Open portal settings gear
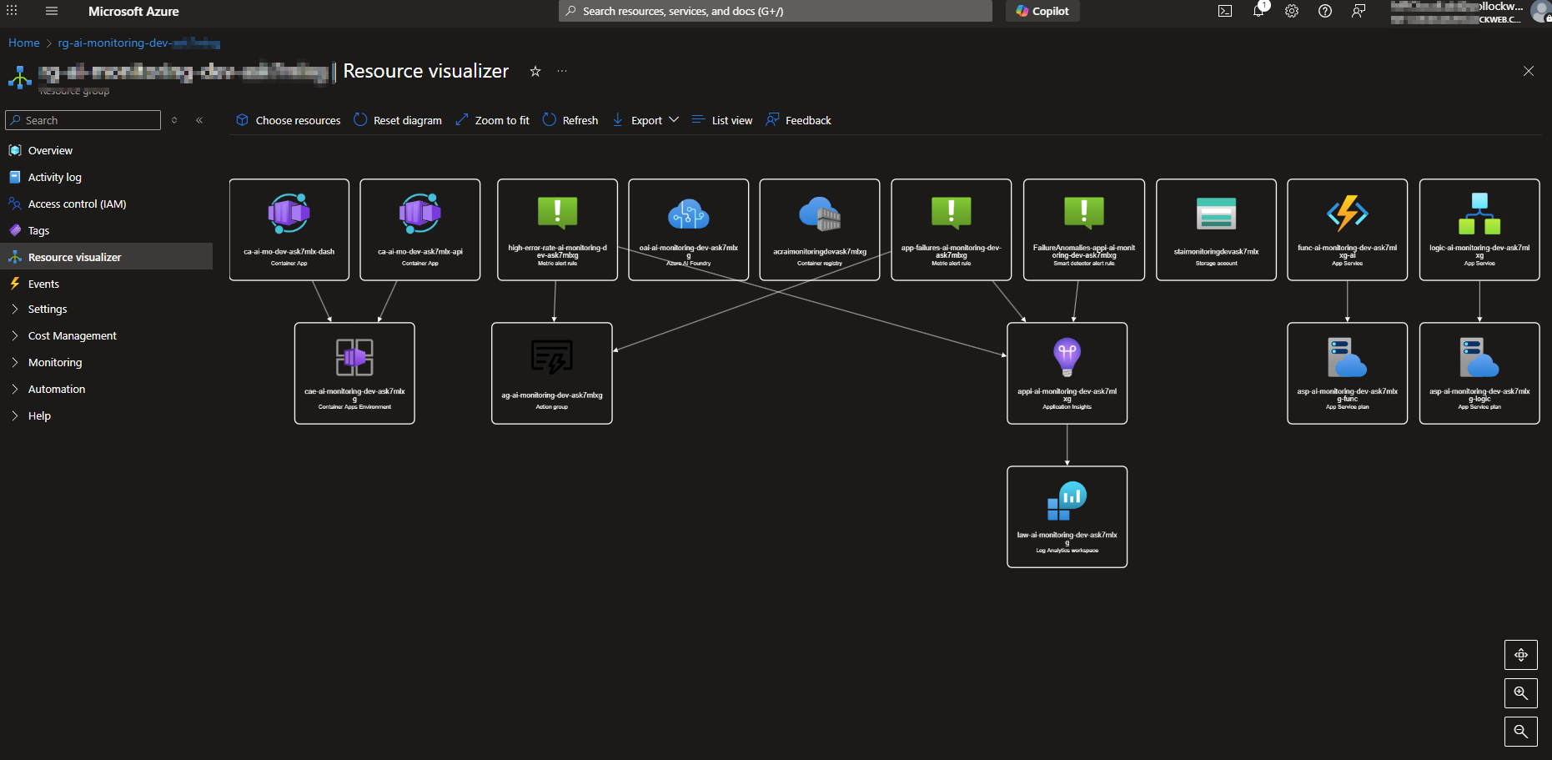The image size is (1552, 760). 1292,12
